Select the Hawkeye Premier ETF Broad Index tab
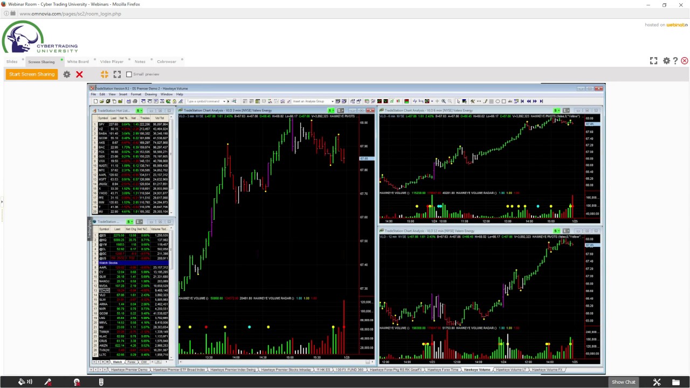This screenshot has width=690, height=388. tap(178, 370)
